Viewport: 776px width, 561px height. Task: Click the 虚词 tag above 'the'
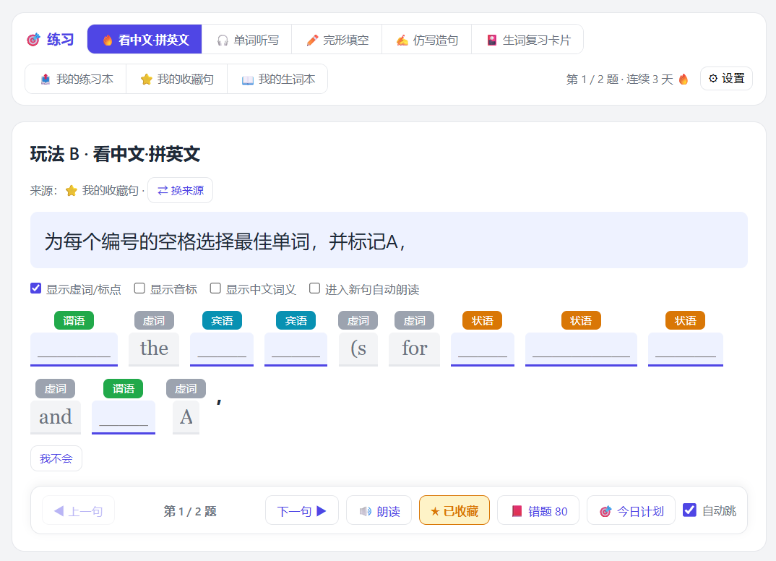(154, 320)
